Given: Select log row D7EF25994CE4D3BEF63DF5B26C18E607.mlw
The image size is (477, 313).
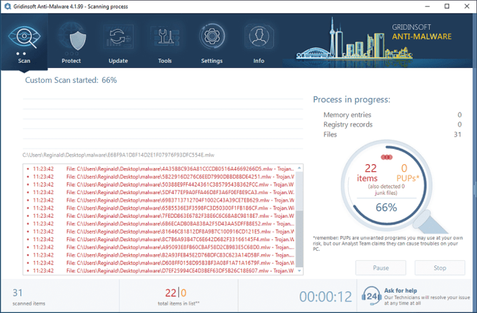Looking at the screenshot, I should point(160,271).
